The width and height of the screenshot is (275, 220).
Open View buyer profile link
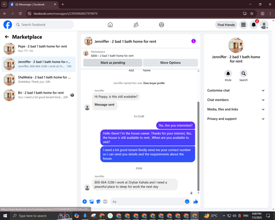154,83
